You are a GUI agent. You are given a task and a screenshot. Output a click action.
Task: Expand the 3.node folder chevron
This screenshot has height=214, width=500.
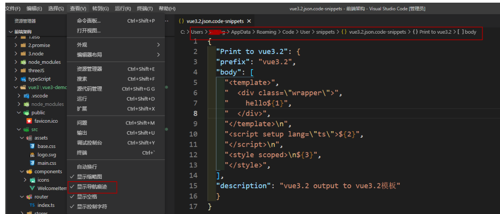tap(16, 54)
